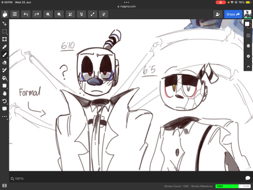
Task: Enter fullscreen with diagonal arrows icon
Action: [x=92, y=14]
